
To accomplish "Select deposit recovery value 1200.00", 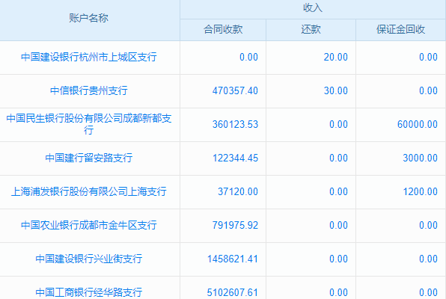I will click(420, 191).
